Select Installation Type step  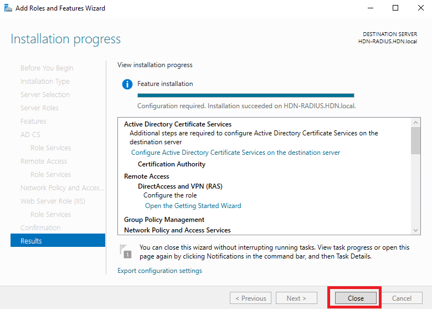pos(45,82)
